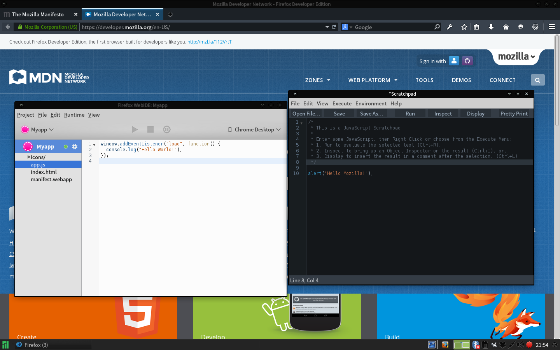Screen dimensions: 560x350
Task: Open Myapp settings gear icon
Action: [75, 147]
